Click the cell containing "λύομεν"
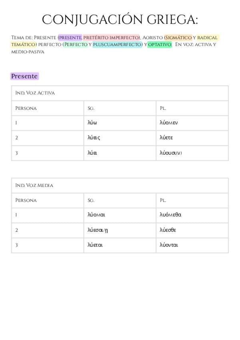Image resolution: width=240 pixels, height=340 pixels. click(x=169, y=123)
